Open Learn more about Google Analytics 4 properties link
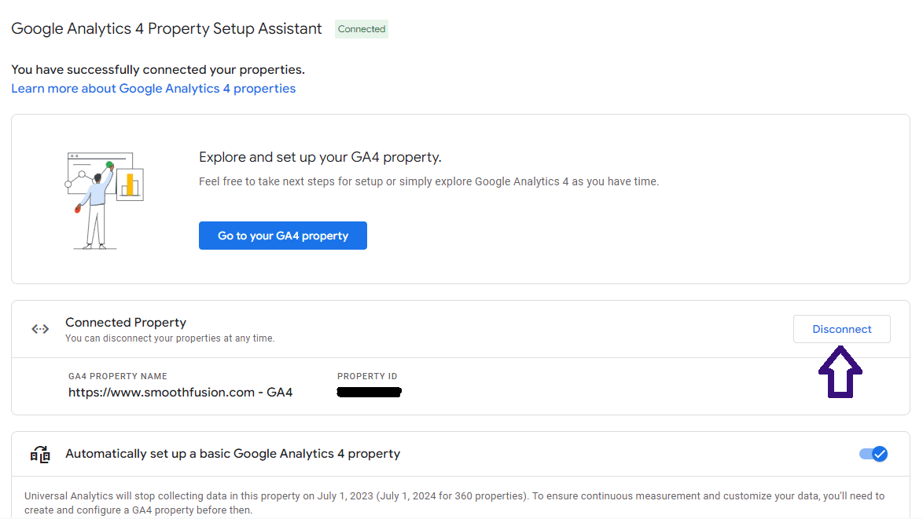 pos(153,89)
